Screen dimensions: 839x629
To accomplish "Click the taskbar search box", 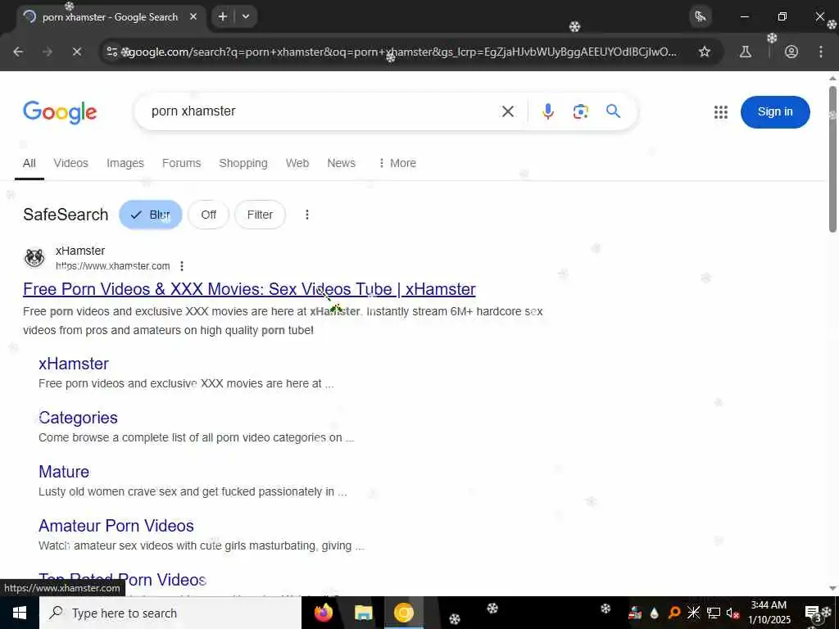I will [170, 613].
